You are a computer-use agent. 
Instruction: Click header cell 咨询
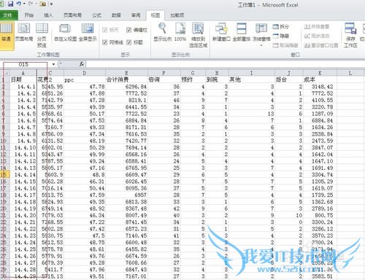click(164, 79)
